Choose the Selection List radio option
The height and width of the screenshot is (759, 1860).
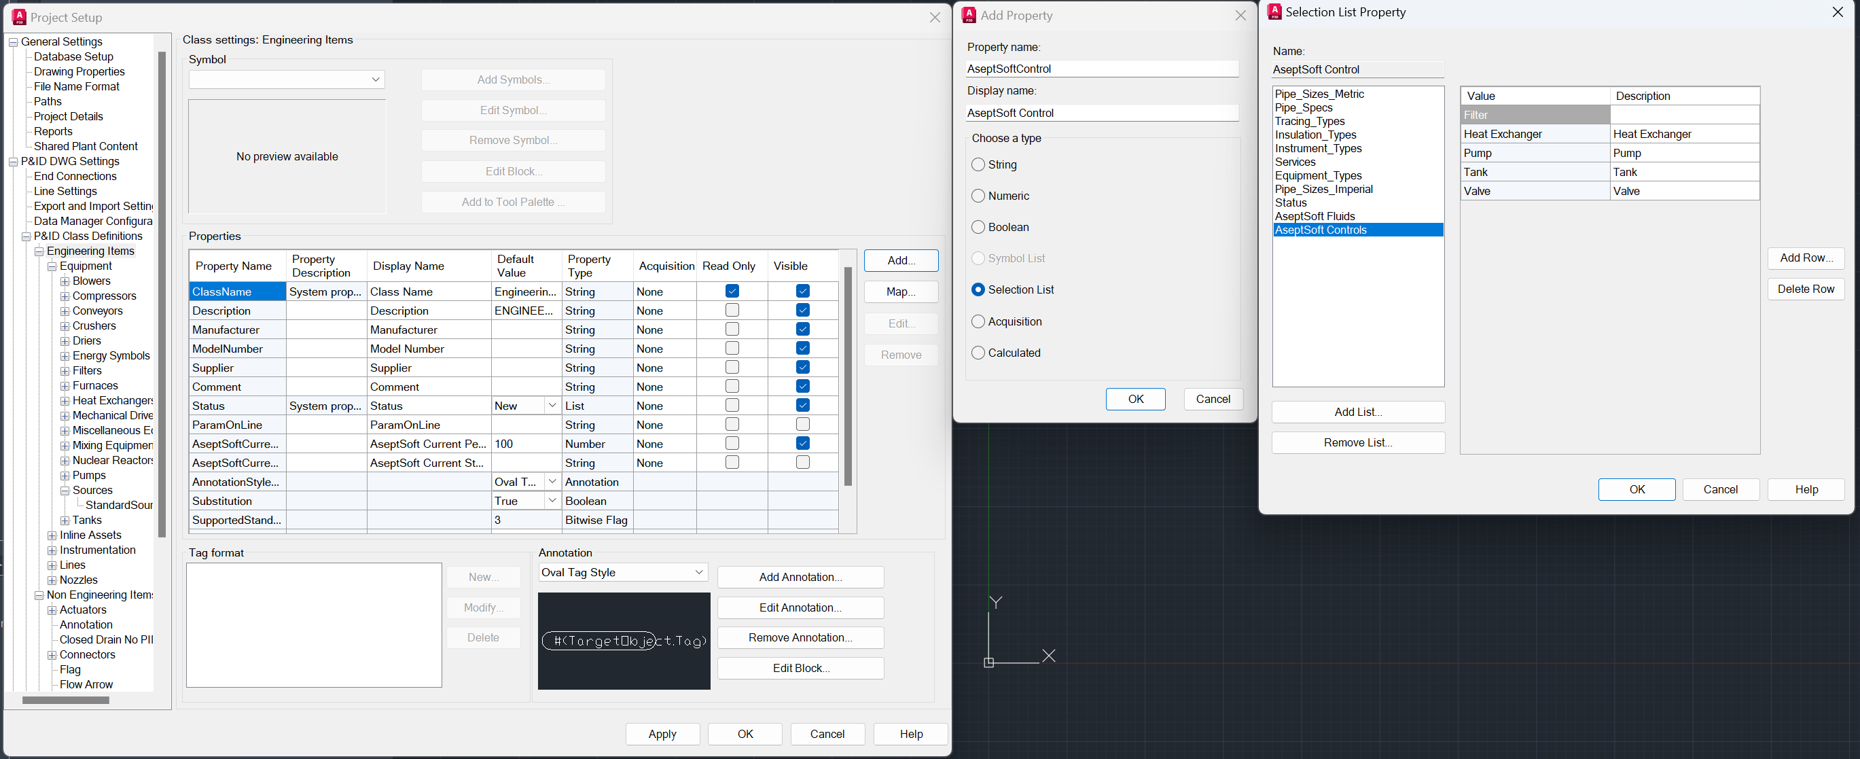tap(978, 289)
